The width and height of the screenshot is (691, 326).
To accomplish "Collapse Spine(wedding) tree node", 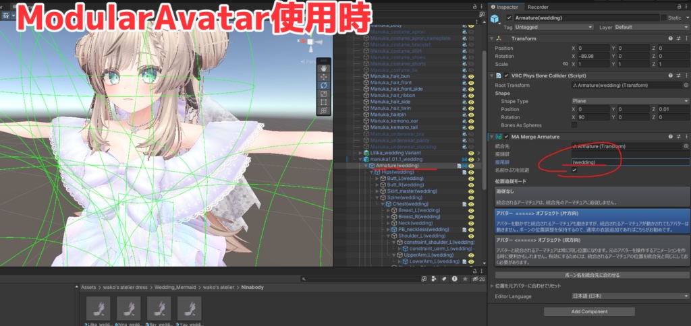I will 377,197.
